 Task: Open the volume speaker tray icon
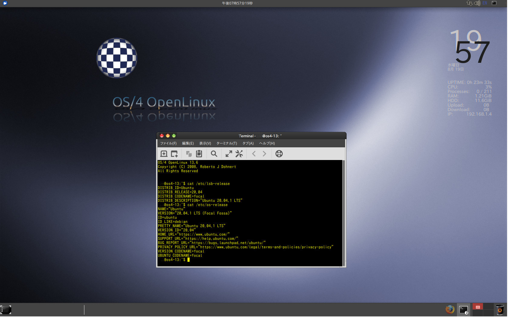pyautogui.click(x=477, y=3)
